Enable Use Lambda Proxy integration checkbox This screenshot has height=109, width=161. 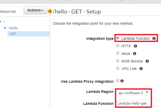tap(118, 80)
